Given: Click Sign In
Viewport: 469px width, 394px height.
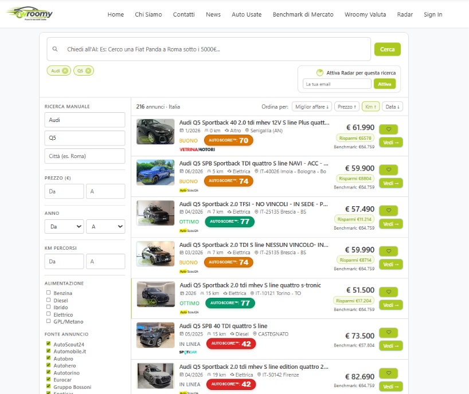Looking at the screenshot, I should [433, 14].
